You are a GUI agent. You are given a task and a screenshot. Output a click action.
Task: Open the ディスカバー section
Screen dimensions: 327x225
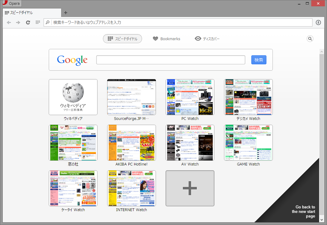click(207, 39)
